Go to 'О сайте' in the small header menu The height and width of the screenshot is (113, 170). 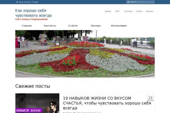[x=139, y=11]
